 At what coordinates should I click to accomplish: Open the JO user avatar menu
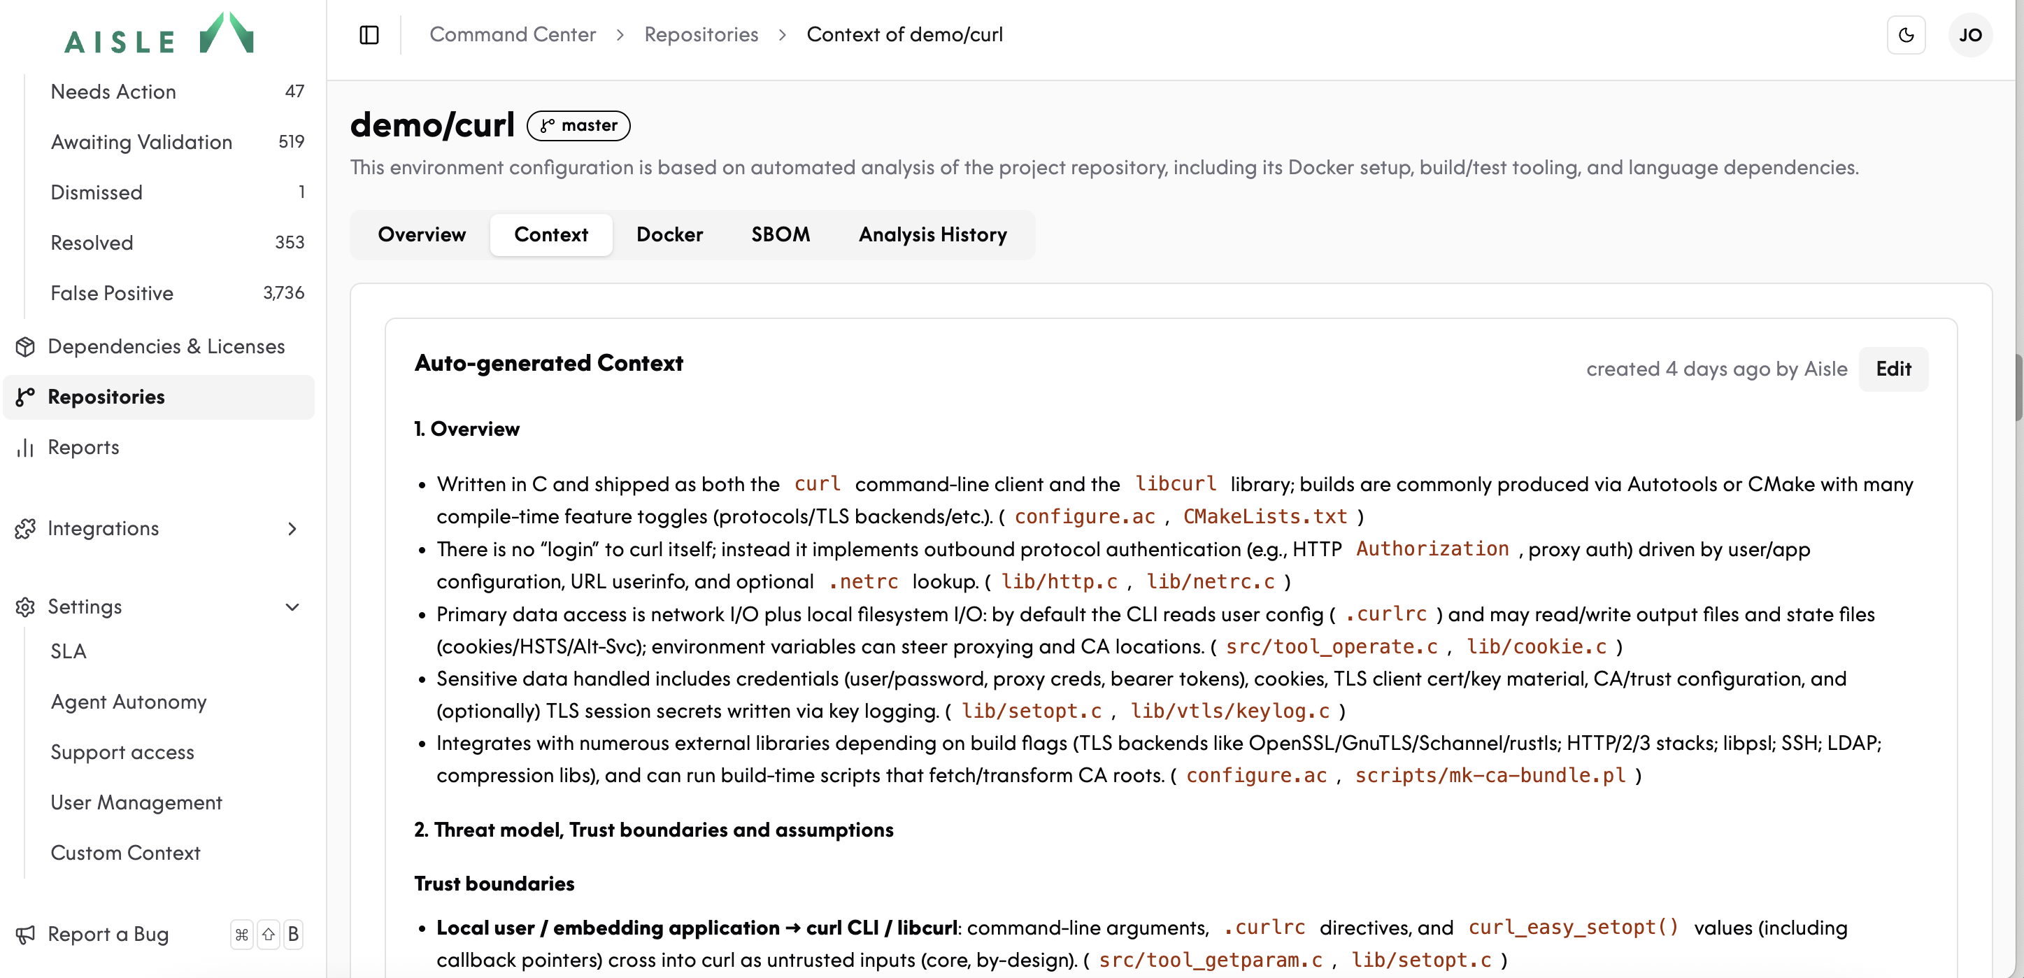[x=1969, y=34]
